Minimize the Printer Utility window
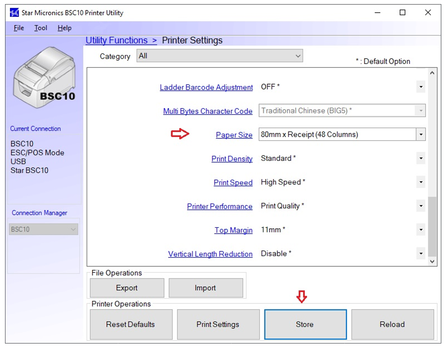This screenshot has width=445, height=349. (x=377, y=13)
